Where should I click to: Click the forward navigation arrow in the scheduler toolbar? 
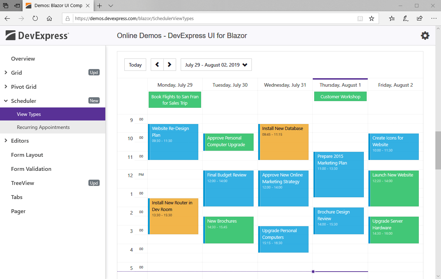tap(170, 64)
